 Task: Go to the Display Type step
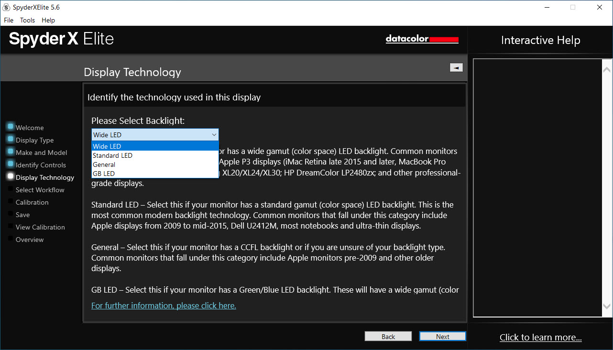click(34, 140)
